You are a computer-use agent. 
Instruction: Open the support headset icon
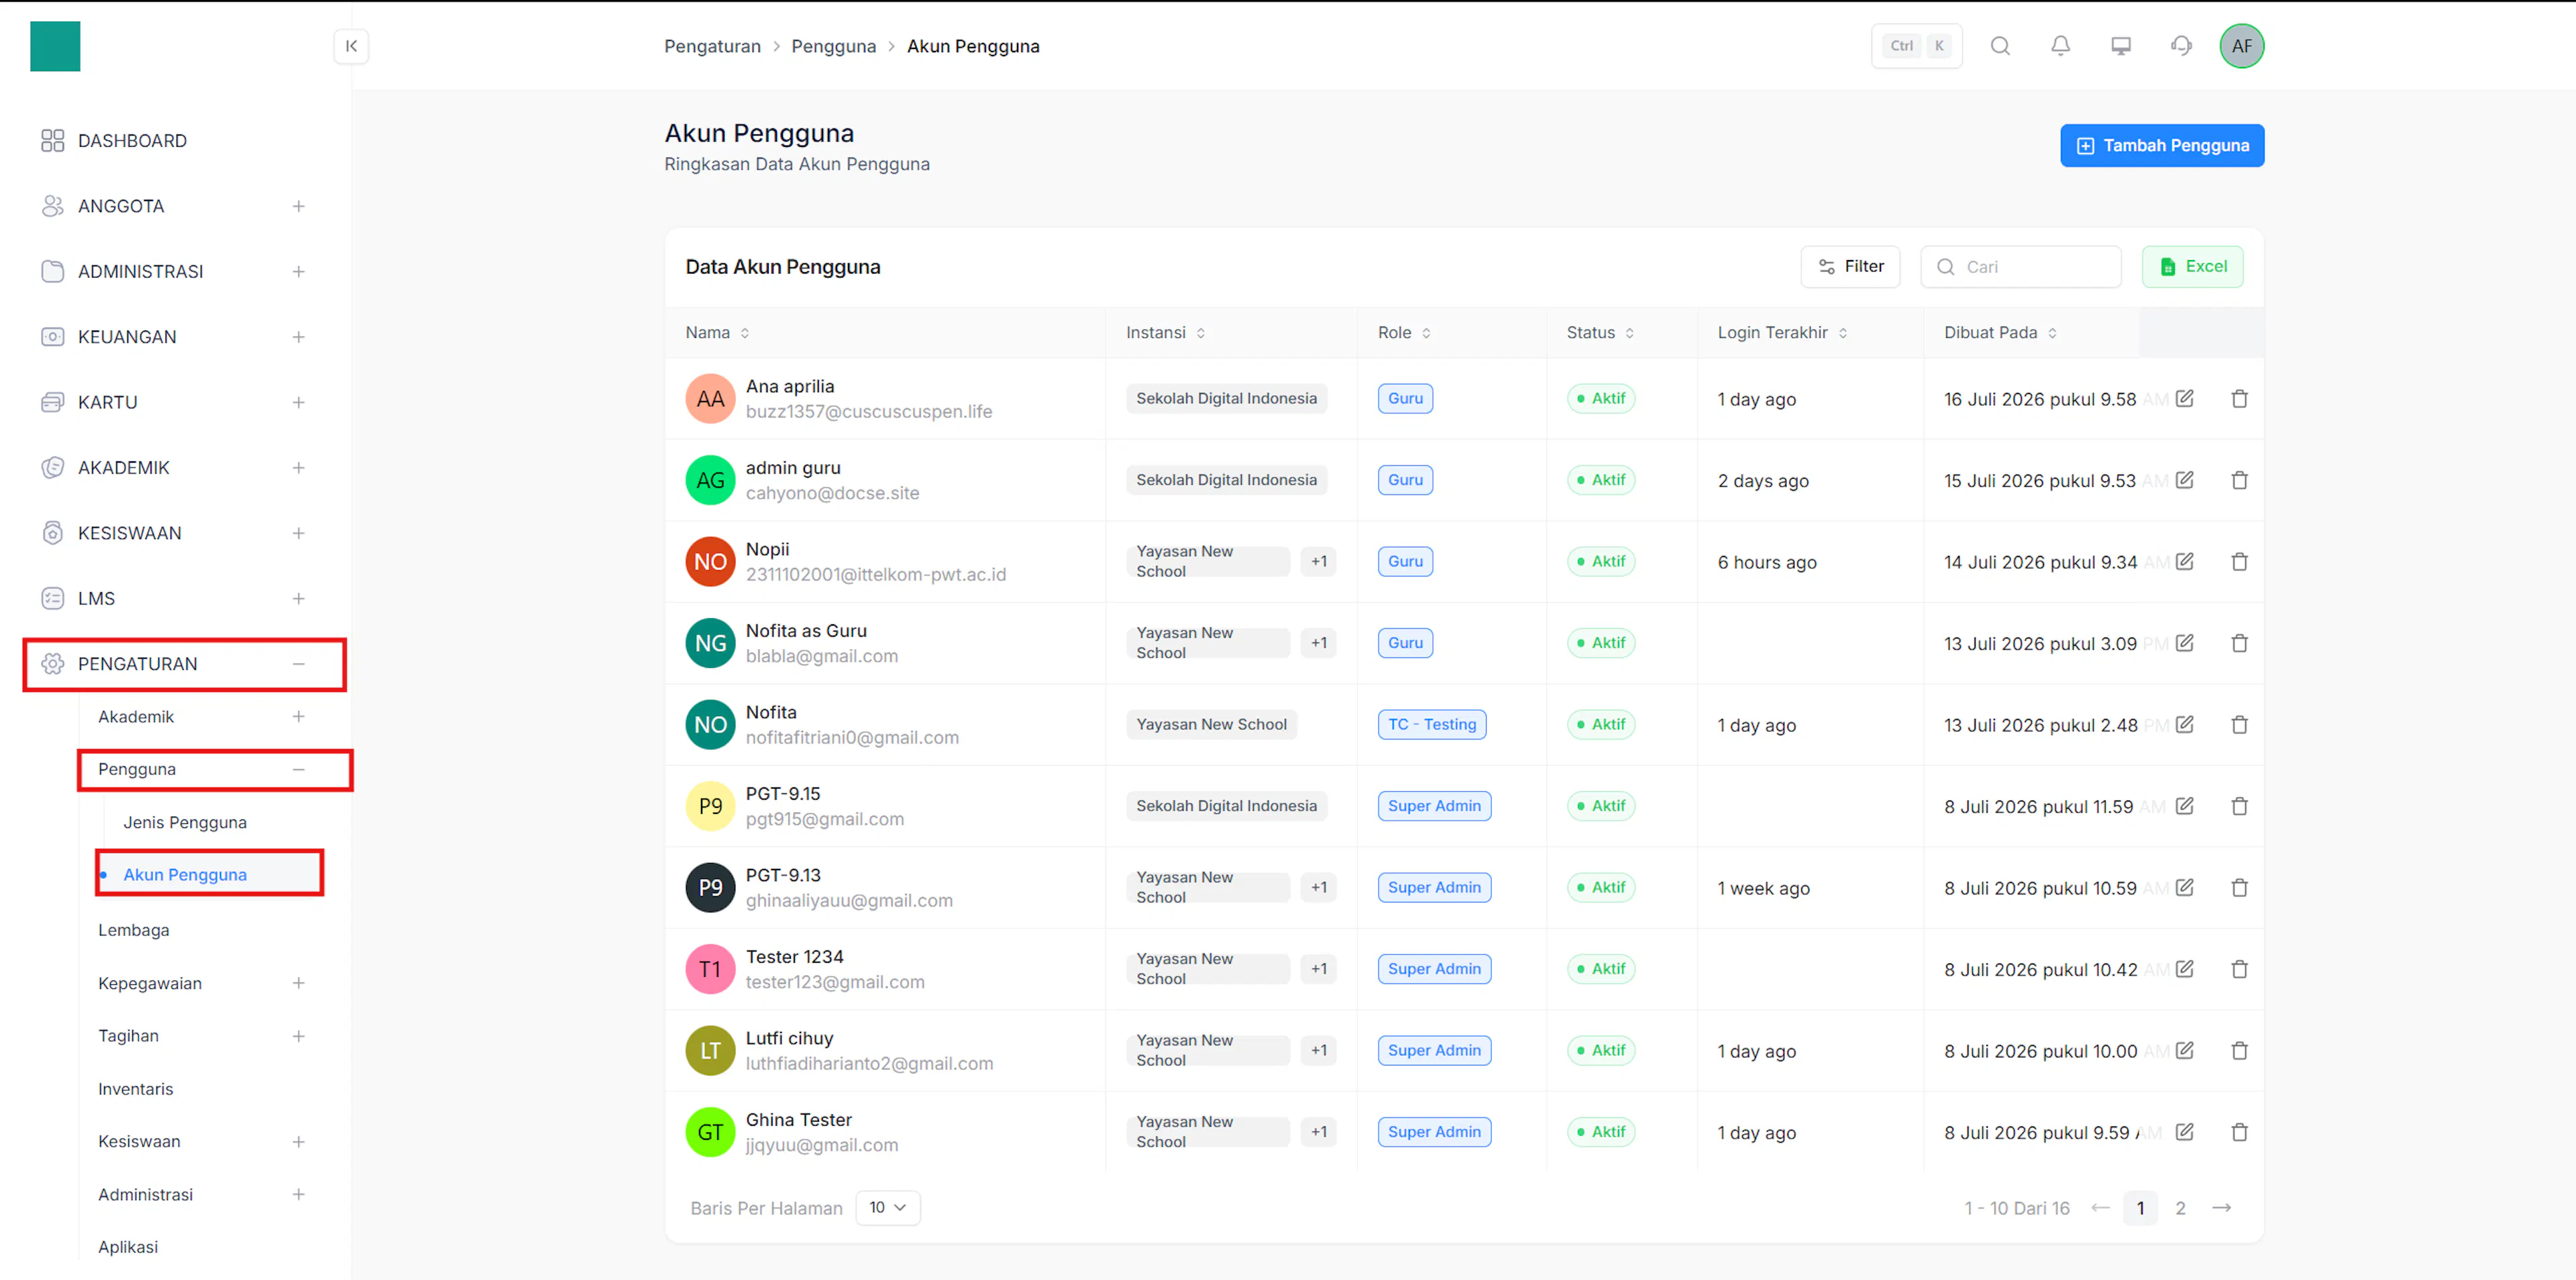click(x=2181, y=46)
